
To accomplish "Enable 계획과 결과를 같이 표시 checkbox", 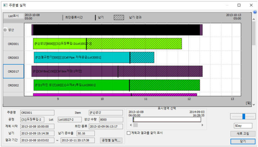I will point(129,133).
